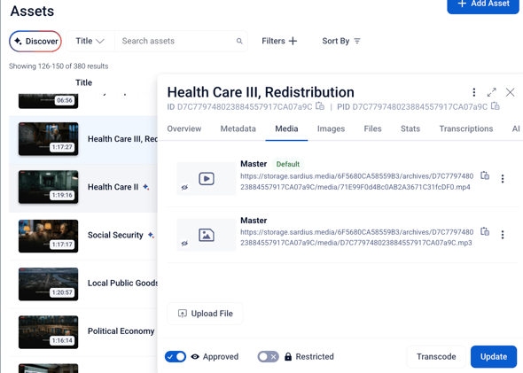The width and height of the screenshot is (523, 373).
Task: Open the Sort By menu
Action: (x=341, y=41)
